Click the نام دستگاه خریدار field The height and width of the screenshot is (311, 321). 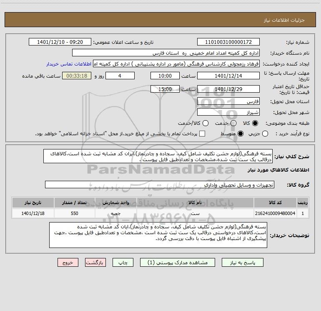(166, 53)
